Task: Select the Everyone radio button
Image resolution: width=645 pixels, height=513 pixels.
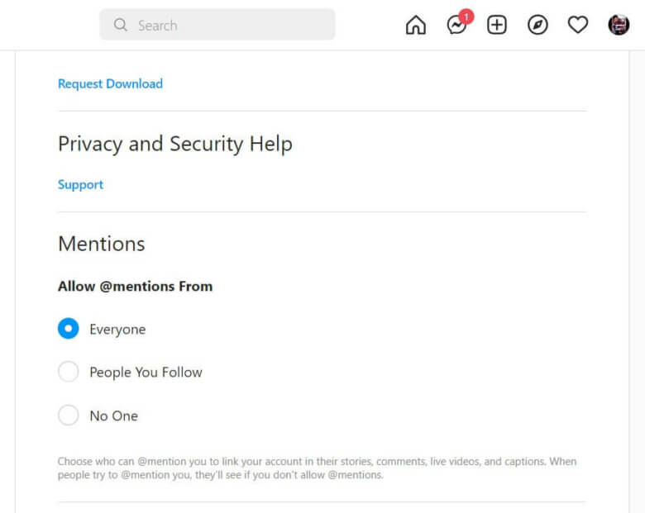Action: click(x=68, y=329)
